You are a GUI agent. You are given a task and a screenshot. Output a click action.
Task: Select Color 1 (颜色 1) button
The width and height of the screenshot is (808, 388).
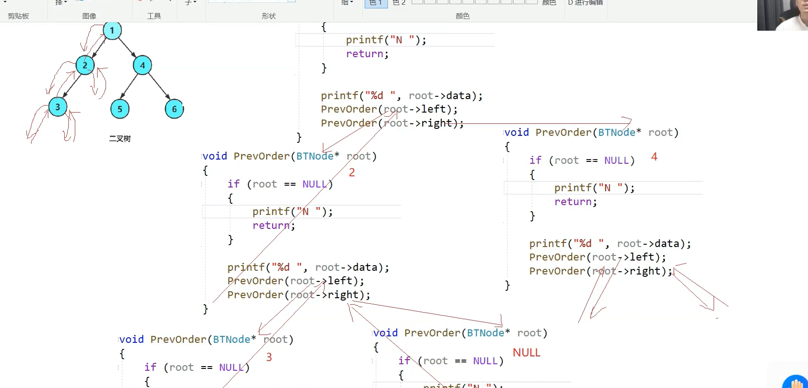click(376, 4)
